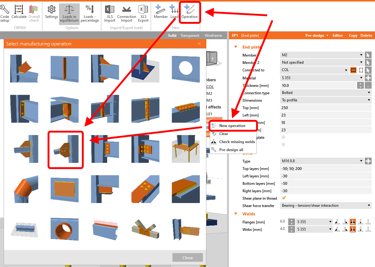Choose Pre-design all menu entry
This screenshot has height=267, width=375.
(x=233, y=150)
